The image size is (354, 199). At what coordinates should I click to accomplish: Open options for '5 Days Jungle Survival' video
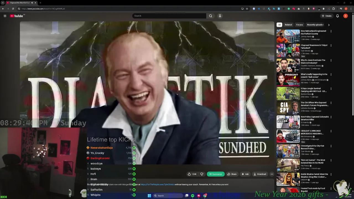coord(331,89)
